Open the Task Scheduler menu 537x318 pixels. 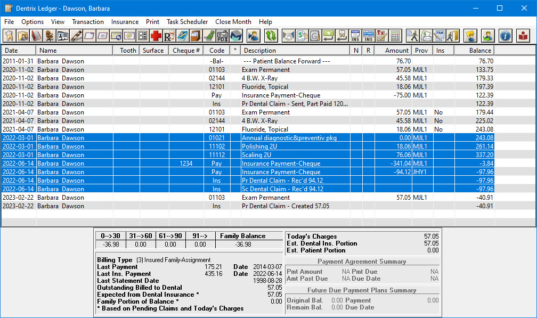coord(187,22)
